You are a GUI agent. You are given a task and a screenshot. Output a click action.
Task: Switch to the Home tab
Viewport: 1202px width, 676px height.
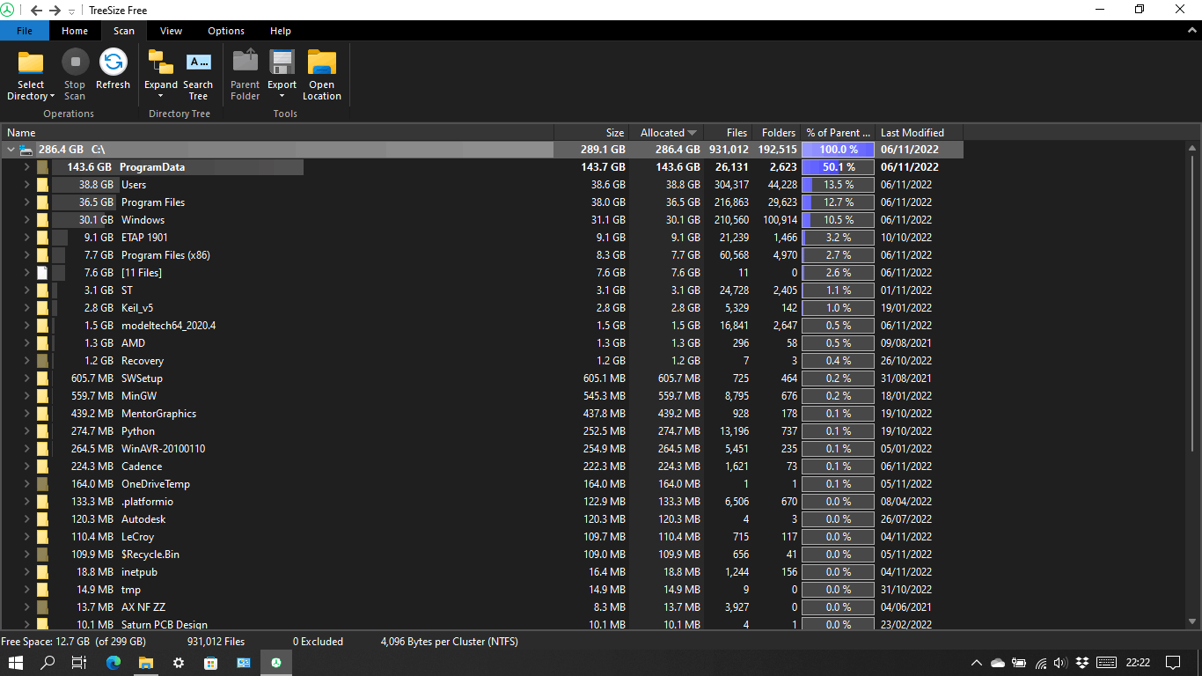tap(75, 31)
